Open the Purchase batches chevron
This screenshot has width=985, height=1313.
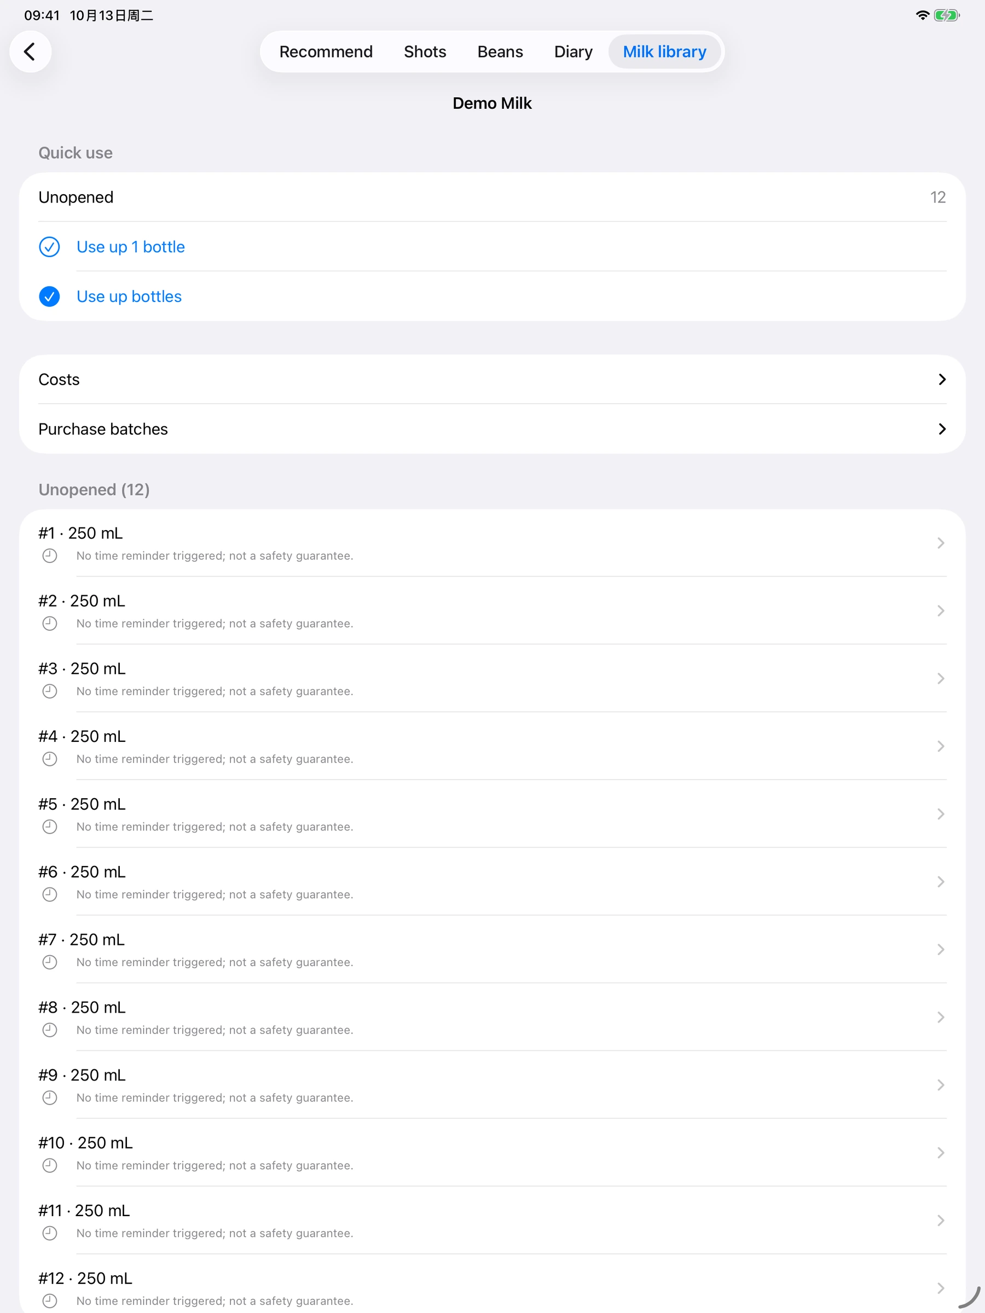pyautogui.click(x=942, y=428)
